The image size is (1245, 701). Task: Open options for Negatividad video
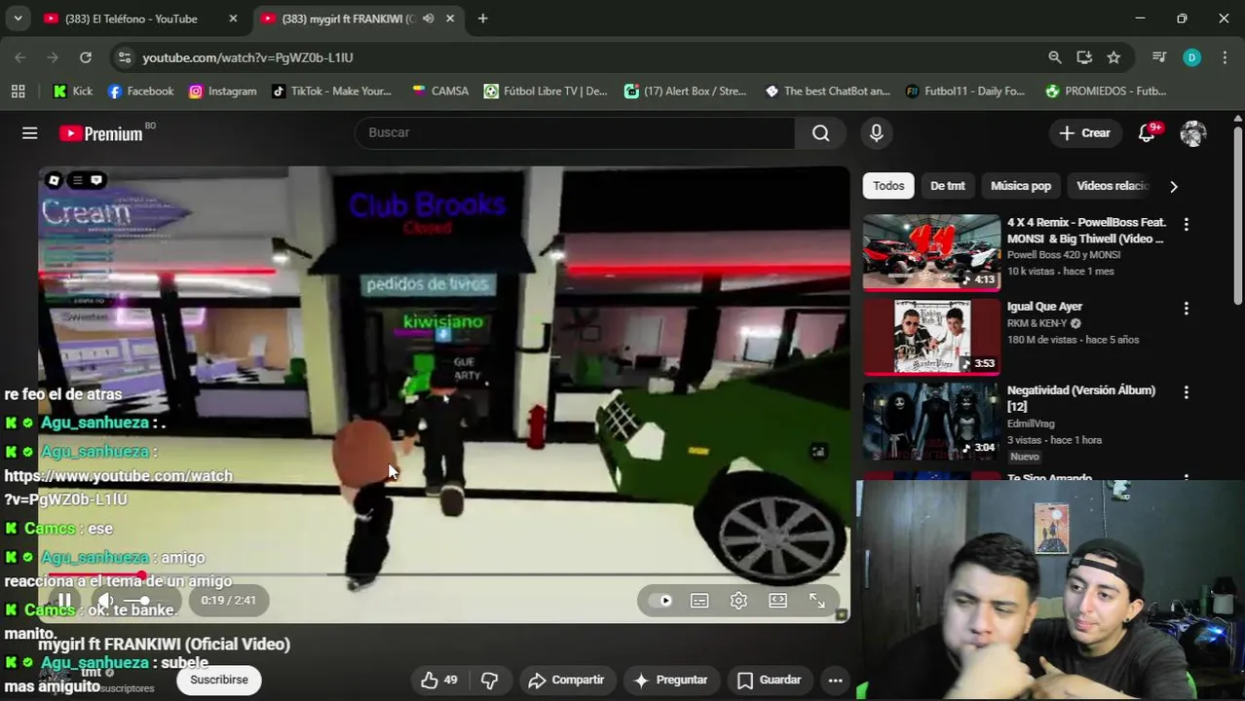coord(1186,392)
